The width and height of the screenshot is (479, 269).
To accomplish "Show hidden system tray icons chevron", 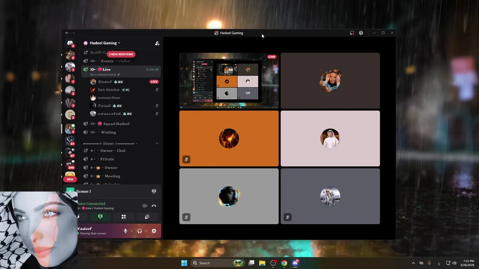I will coord(413,263).
